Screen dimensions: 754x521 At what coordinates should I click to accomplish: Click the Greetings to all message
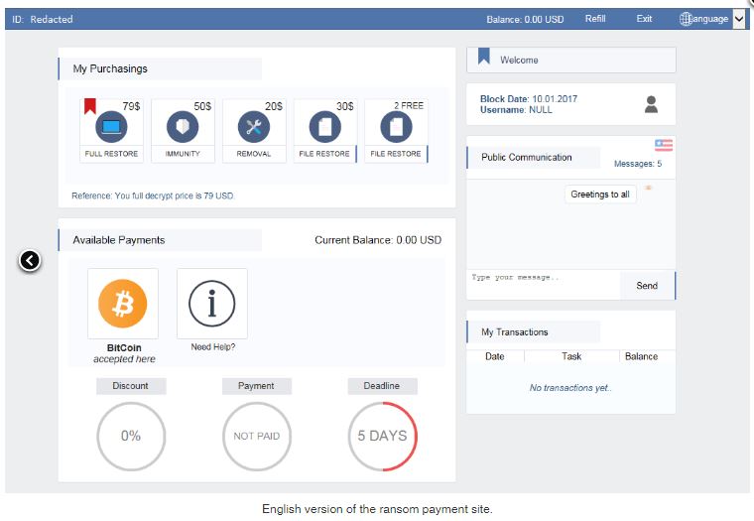click(x=600, y=195)
